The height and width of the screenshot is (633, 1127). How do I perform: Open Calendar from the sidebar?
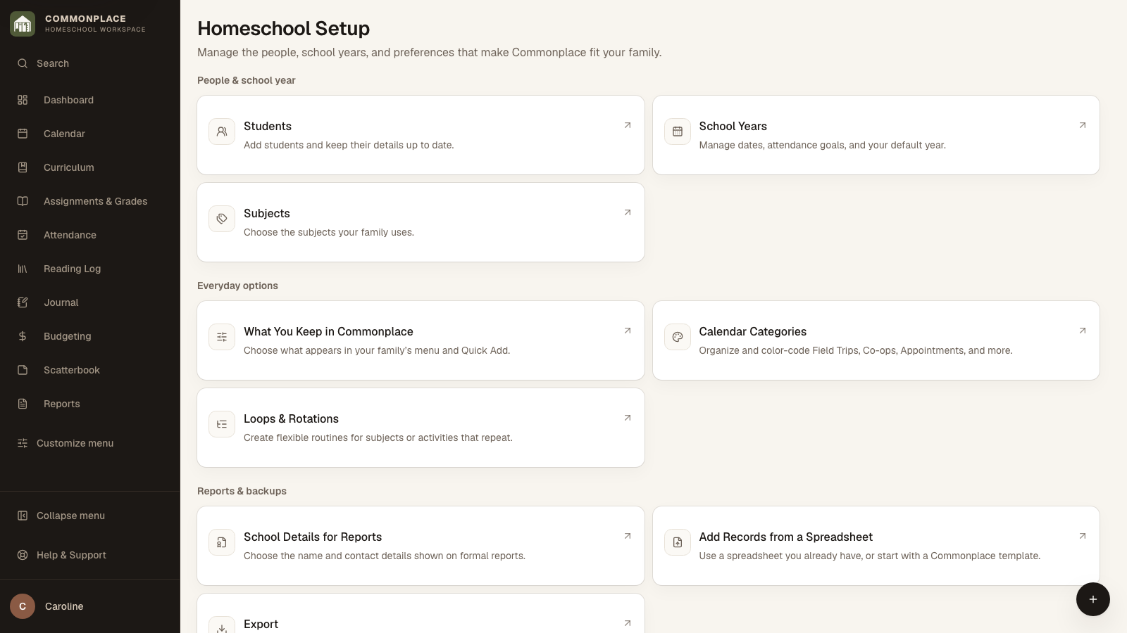click(90, 134)
